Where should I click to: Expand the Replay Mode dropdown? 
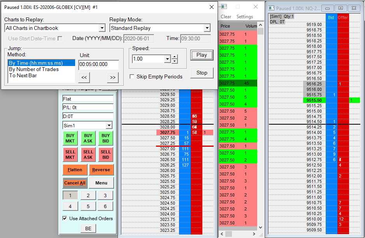click(x=207, y=28)
